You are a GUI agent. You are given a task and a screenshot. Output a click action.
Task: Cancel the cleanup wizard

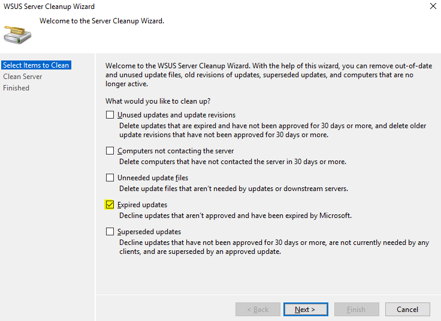(407, 309)
